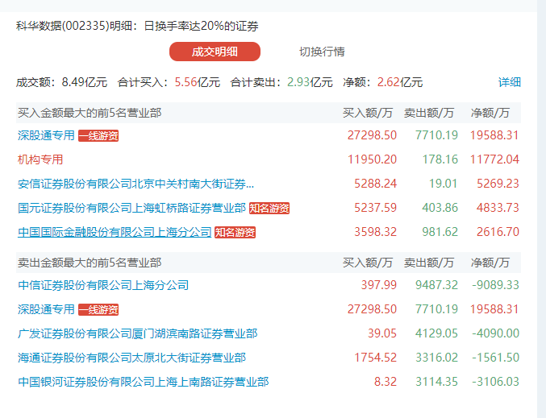The width and height of the screenshot is (546, 418).
Task: Click the 净额 2.62亿元 summary
Action: click(383, 82)
